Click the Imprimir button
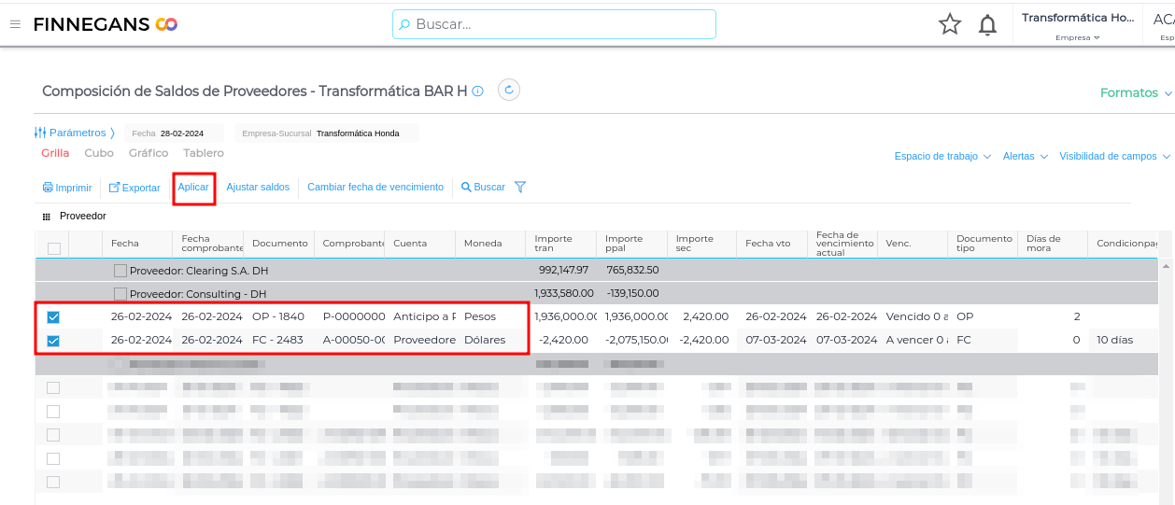 coord(67,188)
